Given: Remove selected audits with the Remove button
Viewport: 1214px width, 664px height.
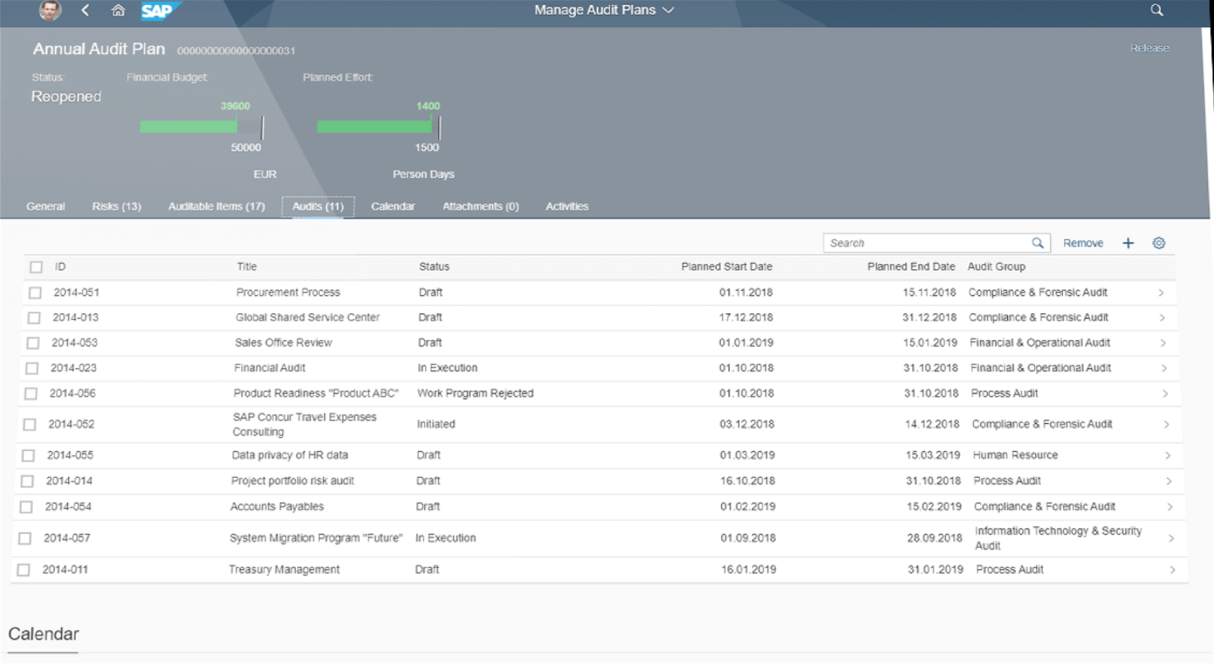Looking at the screenshot, I should click(x=1083, y=243).
